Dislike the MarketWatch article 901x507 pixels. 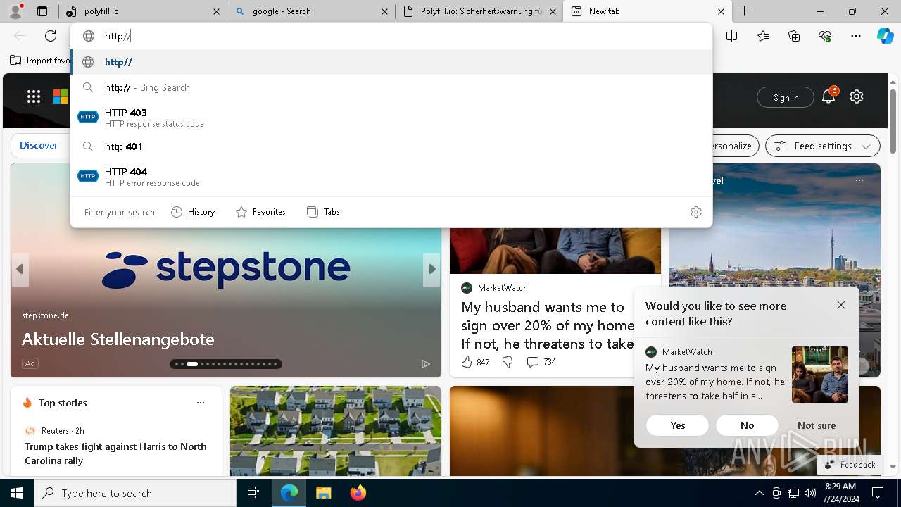point(508,362)
